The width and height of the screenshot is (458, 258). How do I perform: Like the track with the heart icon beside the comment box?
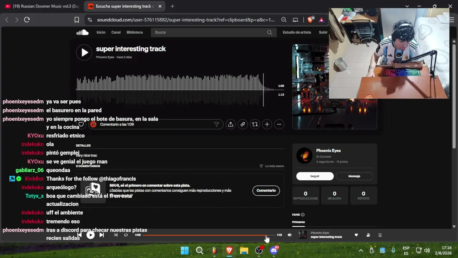(x=81, y=124)
